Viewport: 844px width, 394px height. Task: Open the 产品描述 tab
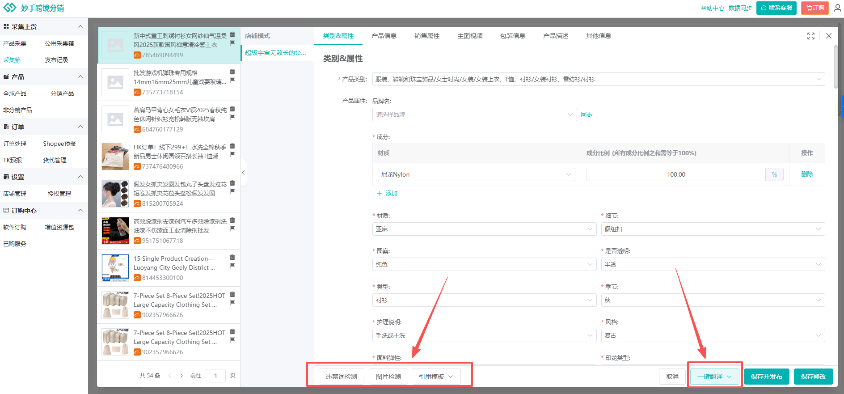[x=556, y=36]
